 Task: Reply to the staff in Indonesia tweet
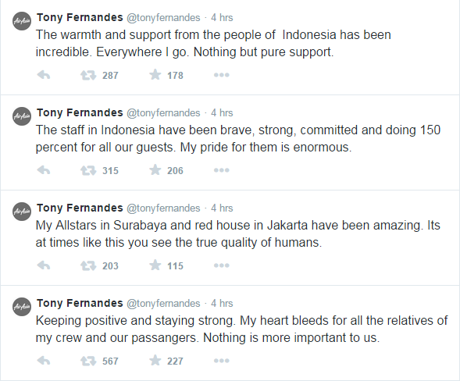[x=44, y=170]
